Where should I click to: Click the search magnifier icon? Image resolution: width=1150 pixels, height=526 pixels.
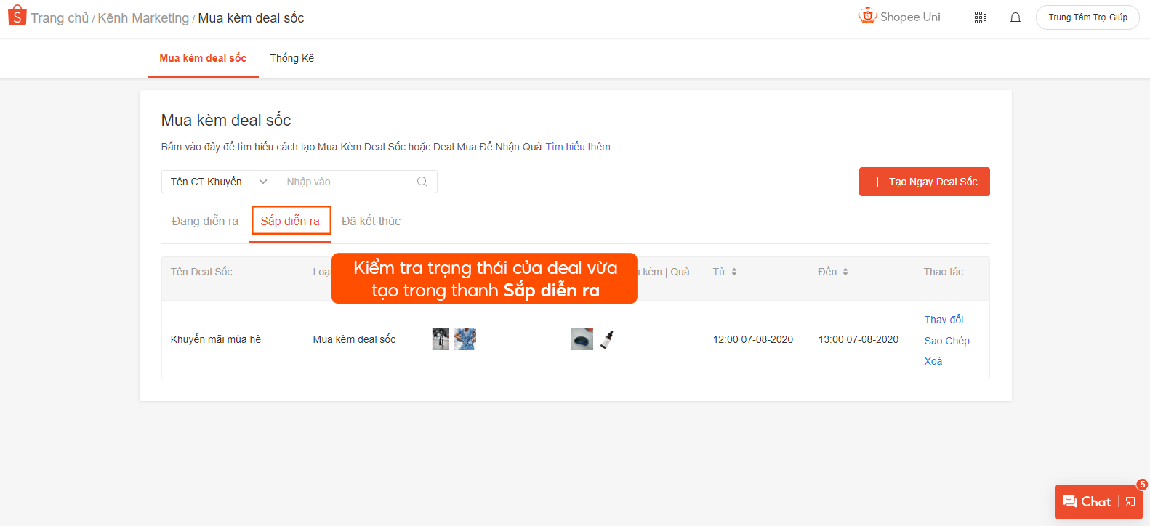(x=422, y=182)
